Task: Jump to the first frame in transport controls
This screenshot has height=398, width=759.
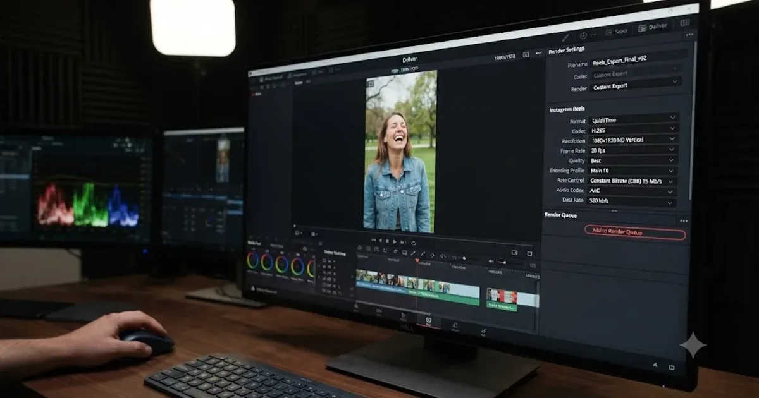Action: click(374, 240)
